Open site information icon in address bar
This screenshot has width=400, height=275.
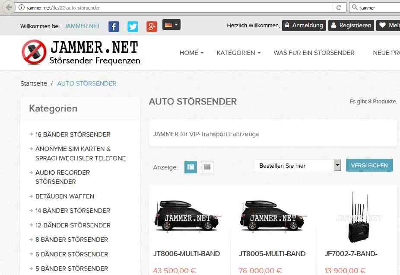pos(22,8)
